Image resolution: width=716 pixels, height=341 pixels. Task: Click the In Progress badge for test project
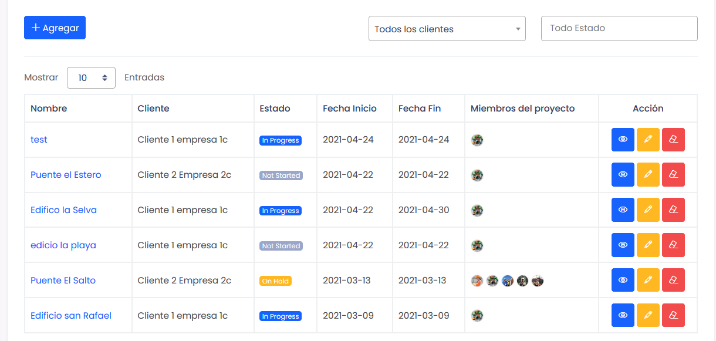coord(281,140)
